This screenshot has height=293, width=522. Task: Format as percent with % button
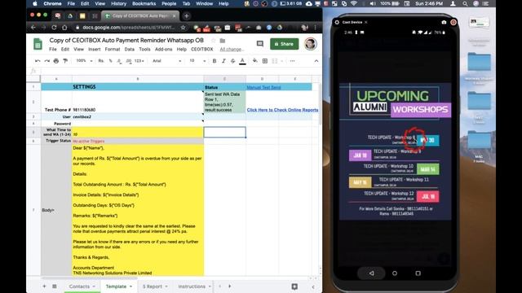tap(111, 61)
